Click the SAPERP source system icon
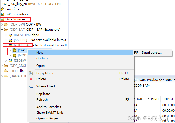The width and height of the screenshot is (175, 123). click(10, 40)
